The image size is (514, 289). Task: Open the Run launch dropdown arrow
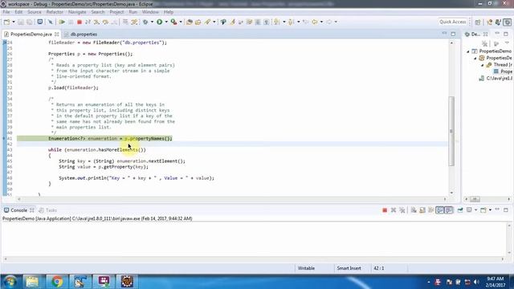pos(166,22)
